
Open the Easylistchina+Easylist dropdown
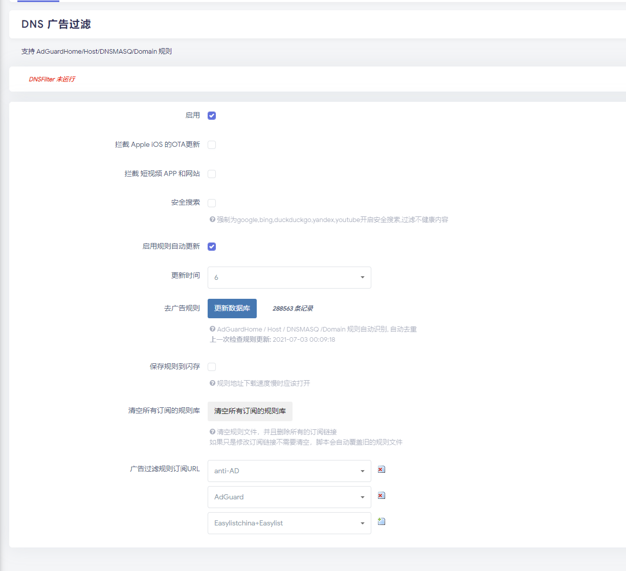(x=289, y=523)
